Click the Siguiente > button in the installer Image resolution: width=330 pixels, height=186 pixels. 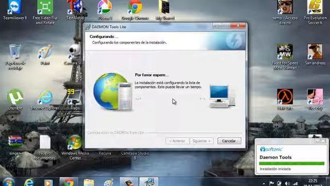[202, 141]
